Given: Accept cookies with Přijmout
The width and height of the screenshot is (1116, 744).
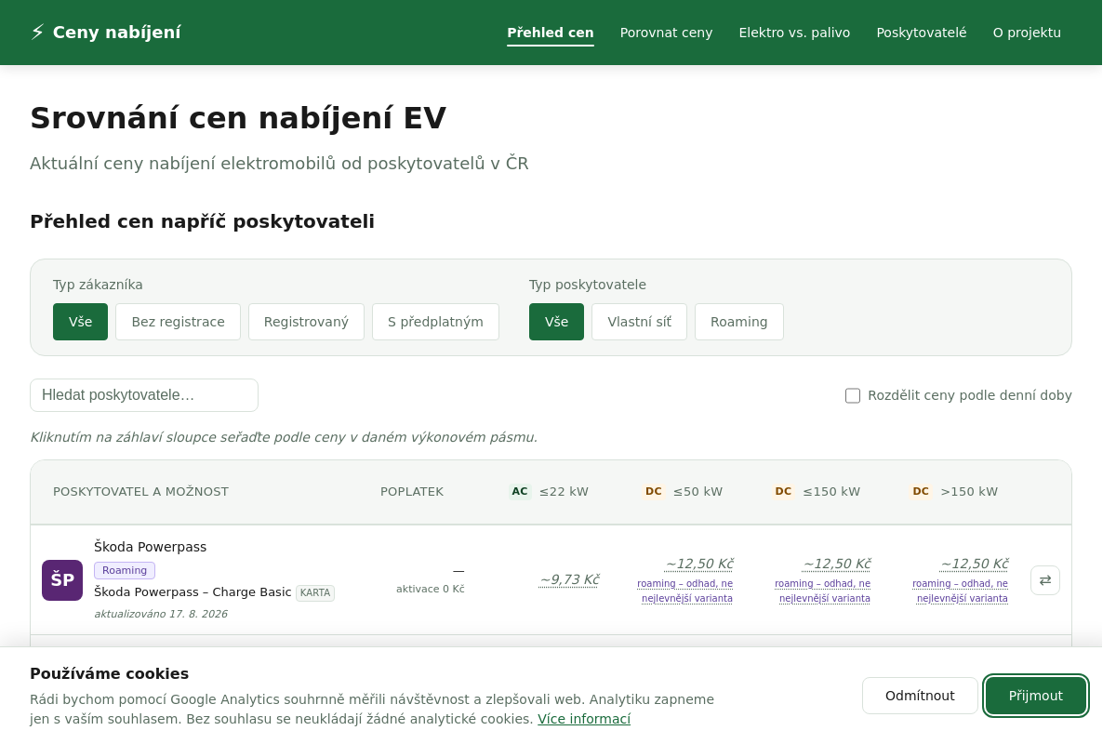Looking at the screenshot, I should coord(1036,696).
